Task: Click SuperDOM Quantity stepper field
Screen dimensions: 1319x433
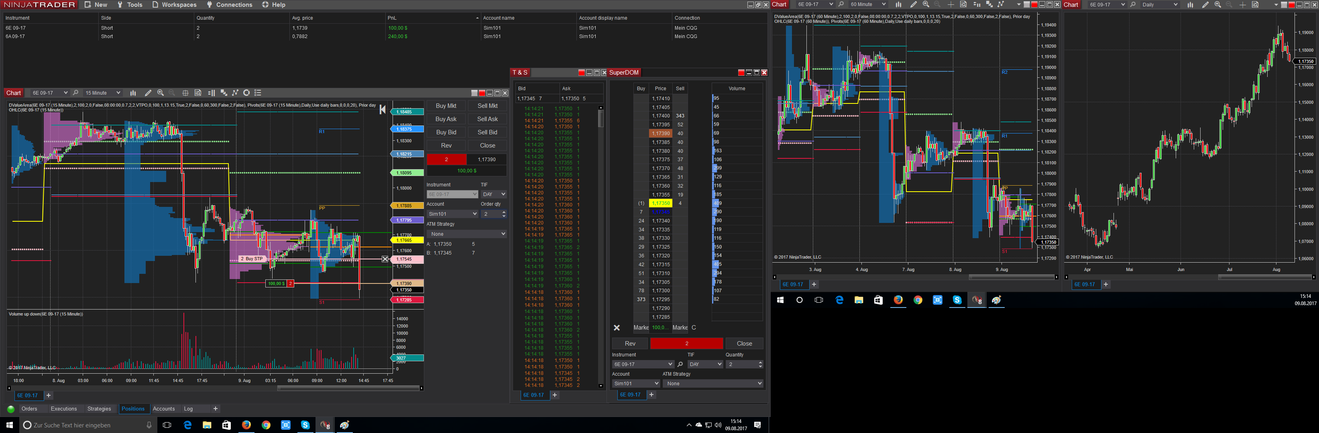Action: (745, 364)
